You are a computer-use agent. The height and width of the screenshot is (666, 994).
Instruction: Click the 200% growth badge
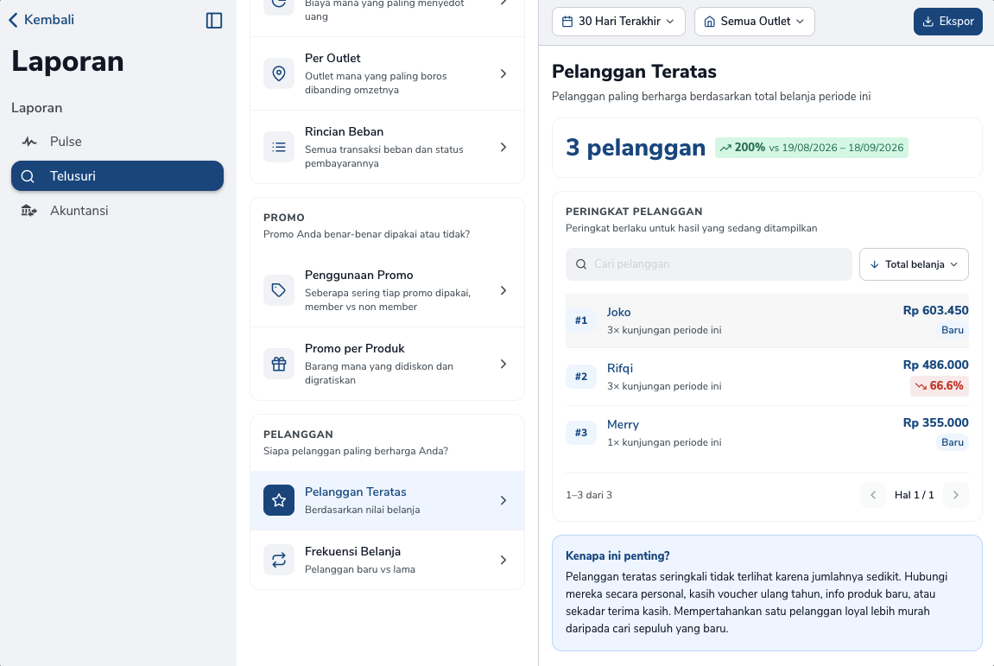pos(812,148)
